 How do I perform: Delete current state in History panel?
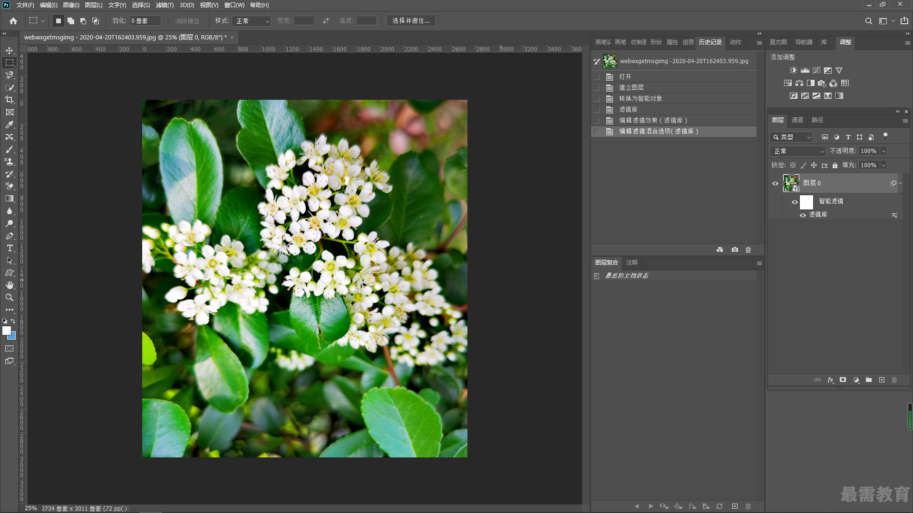[748, 250]
